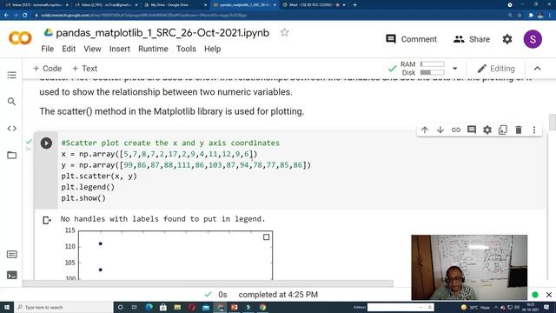Open the View menu
This screenshot has width=556, height=313.
click(x=92, y=49)
